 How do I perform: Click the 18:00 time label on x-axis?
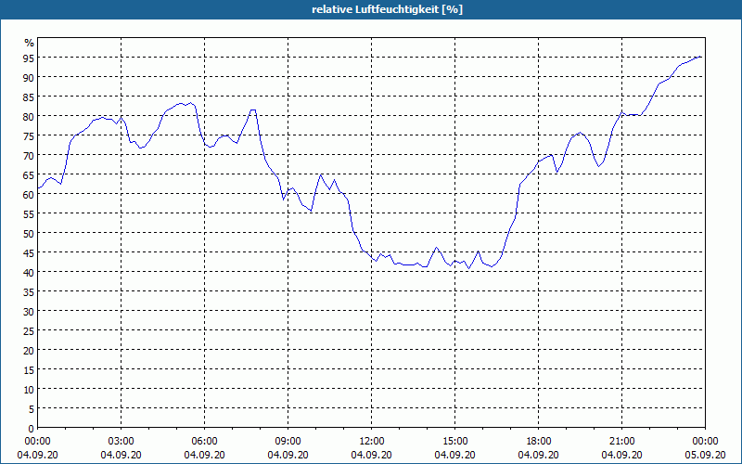pos(539,442)
